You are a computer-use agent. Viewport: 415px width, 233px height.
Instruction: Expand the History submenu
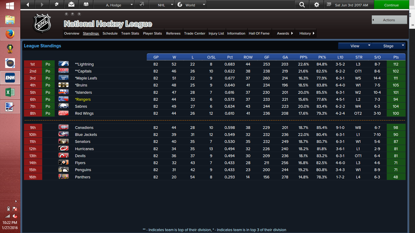click(307, 33)
